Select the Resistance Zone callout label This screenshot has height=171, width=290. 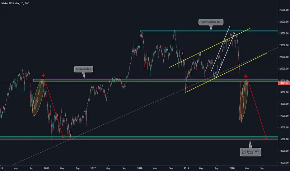84,69
